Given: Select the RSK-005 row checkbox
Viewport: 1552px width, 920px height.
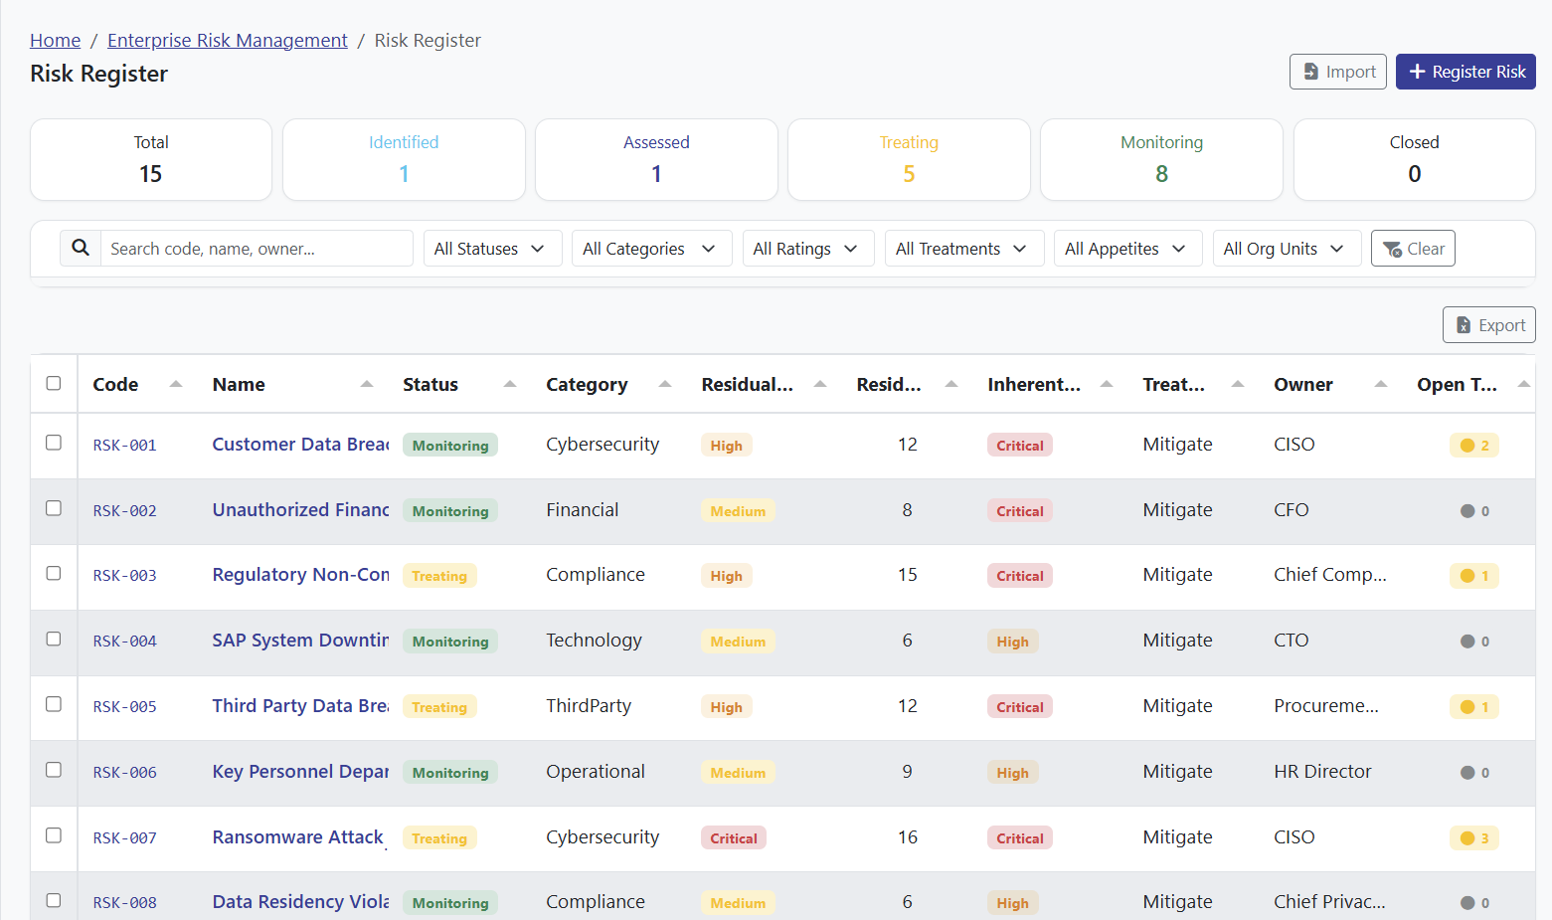Looking at the screenshot, I should 54,704.
